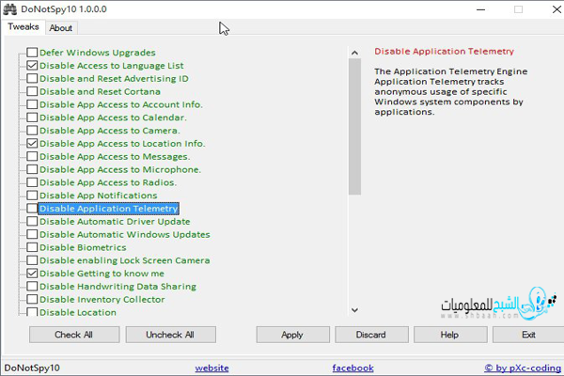Check the Disable Application Telemetry box

32,209
